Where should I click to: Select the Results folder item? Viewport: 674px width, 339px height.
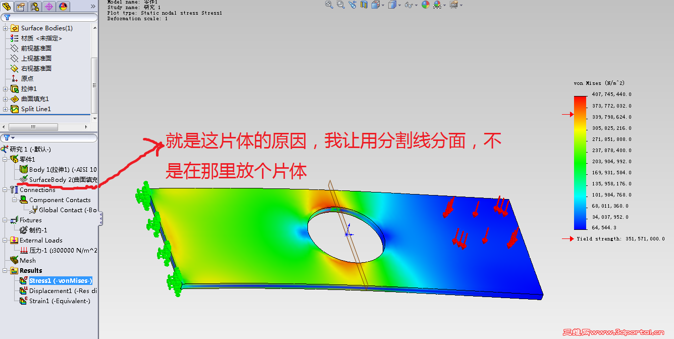[x=26, y=271]
